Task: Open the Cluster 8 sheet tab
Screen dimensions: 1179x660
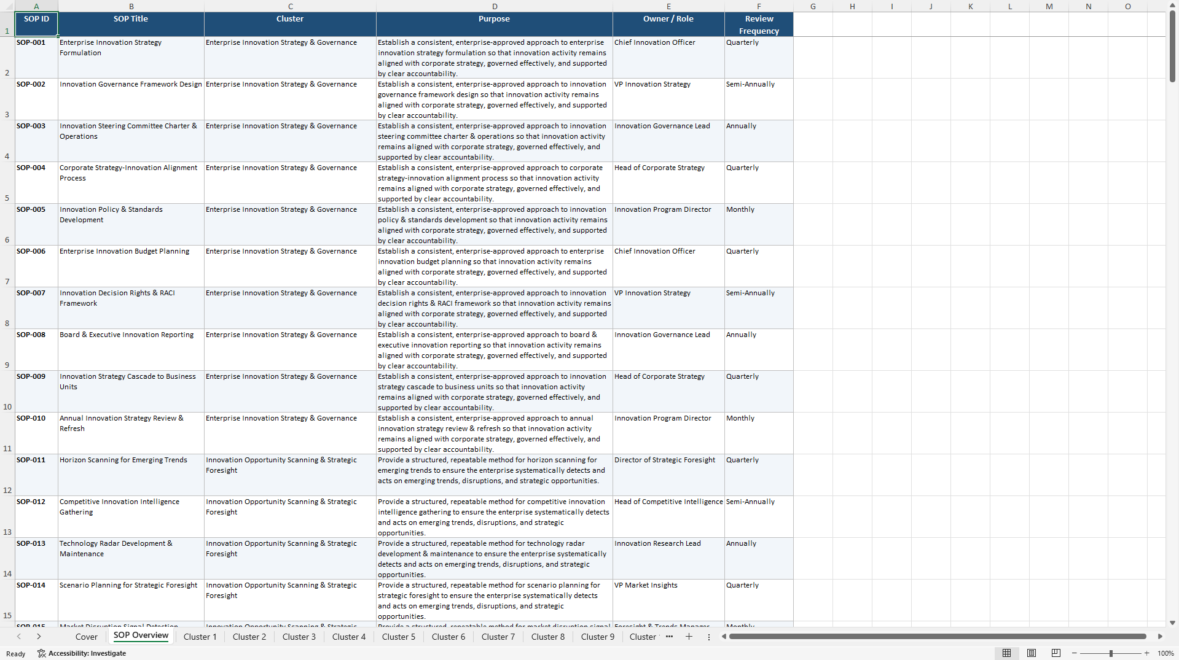Action: point(548,637)
